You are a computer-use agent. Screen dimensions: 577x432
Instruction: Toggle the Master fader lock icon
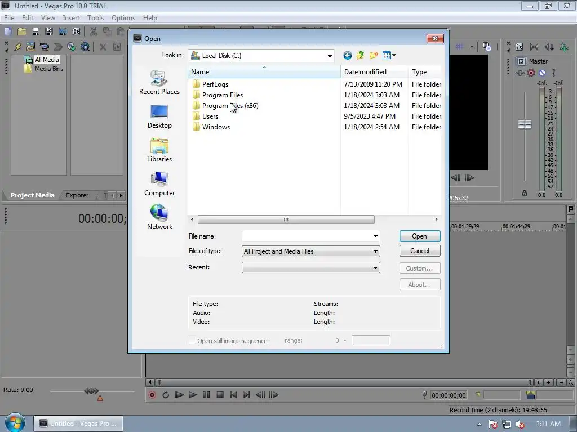(x=525, y=193)
